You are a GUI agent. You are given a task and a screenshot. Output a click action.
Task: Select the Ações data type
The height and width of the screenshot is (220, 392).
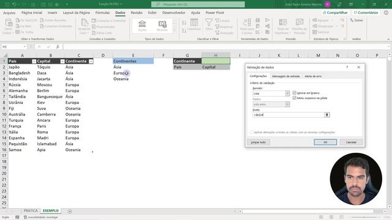point(142,26)
